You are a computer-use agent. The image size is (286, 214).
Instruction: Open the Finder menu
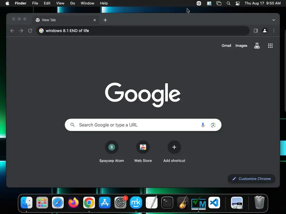pyautogui.click(x=21, y=3)
